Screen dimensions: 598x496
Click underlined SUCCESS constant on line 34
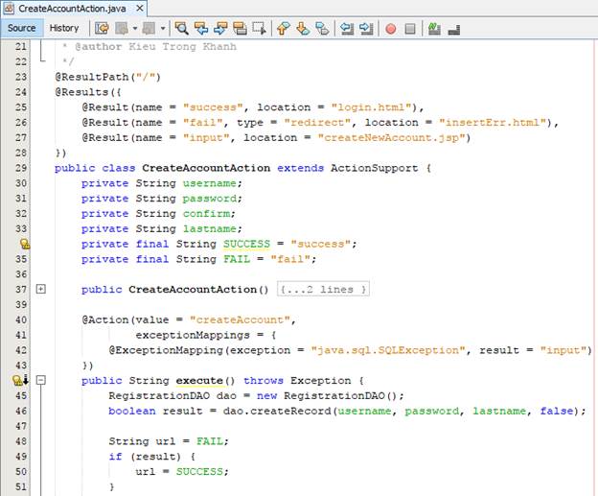tap(246, 244)
